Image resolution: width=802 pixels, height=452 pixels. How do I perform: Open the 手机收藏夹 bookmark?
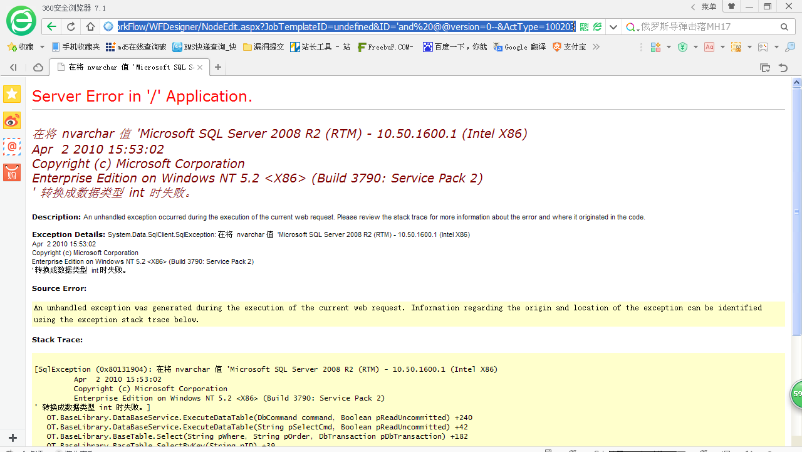75,47
